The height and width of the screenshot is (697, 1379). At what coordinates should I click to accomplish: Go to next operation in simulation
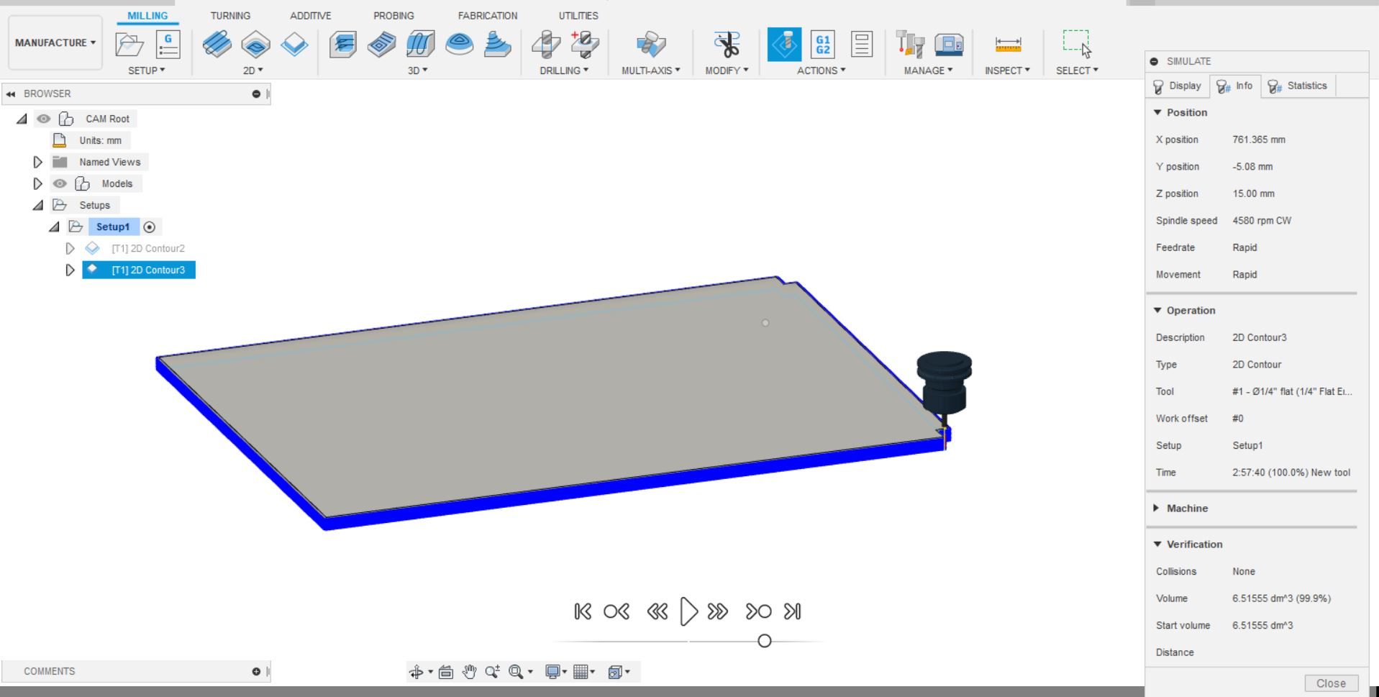(x=759, y=611)
